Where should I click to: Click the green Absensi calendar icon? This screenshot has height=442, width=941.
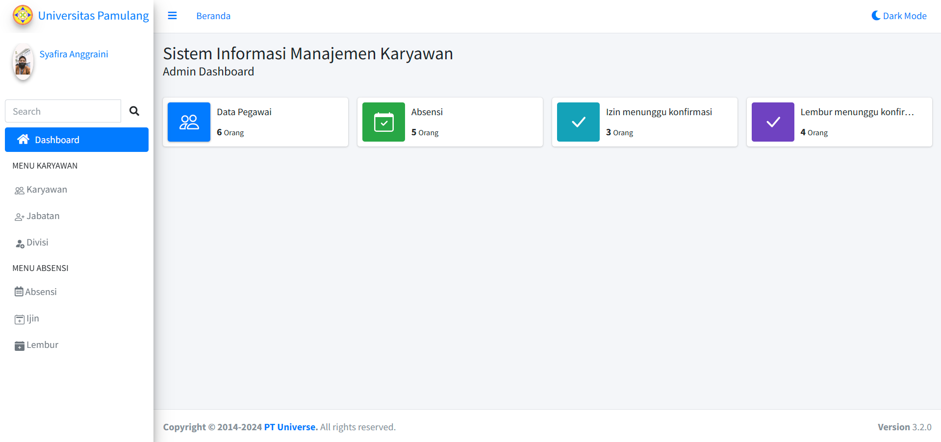[383, 122]
